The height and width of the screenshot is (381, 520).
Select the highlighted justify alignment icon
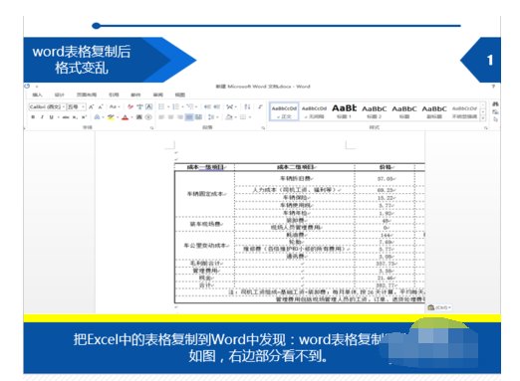point(189,117)
